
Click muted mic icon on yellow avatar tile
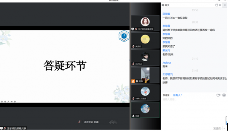pyautogui.click(x=133, y=46)
